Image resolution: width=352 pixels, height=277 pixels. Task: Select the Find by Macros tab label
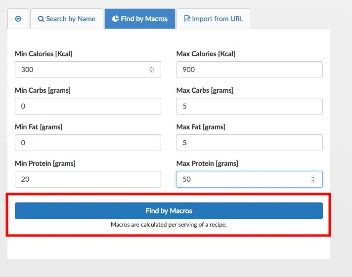pos(144,19)
